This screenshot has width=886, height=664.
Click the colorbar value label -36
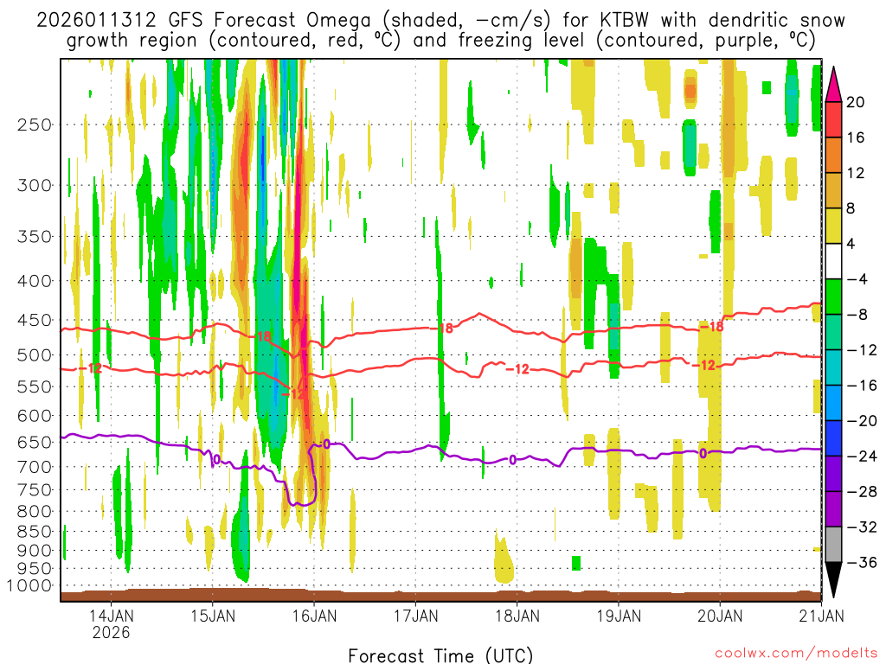click(x=862, y=562)
